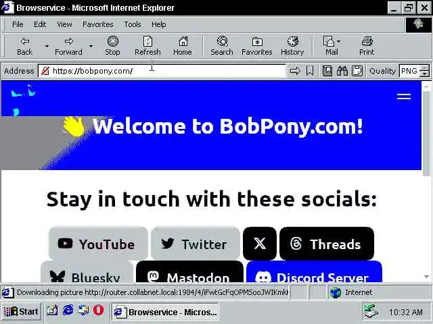Open the hamburger menu on BobPony page

click(x=404, y=97)
